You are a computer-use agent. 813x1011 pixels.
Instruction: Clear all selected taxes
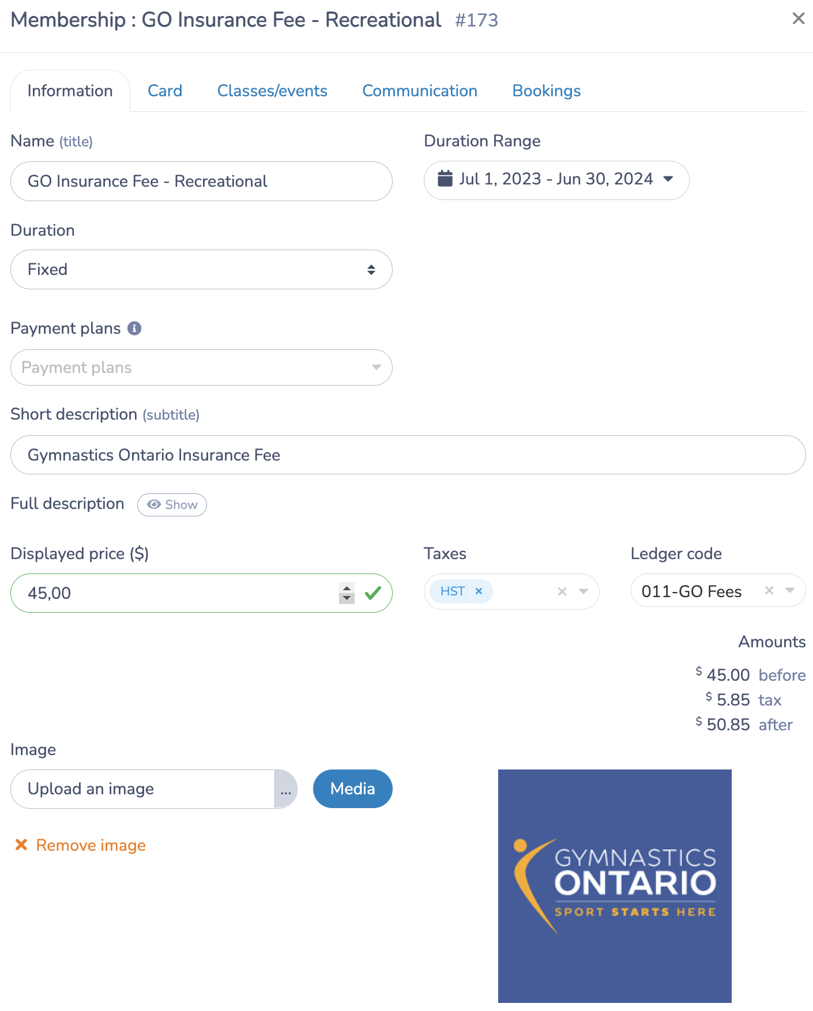point(562,591)
